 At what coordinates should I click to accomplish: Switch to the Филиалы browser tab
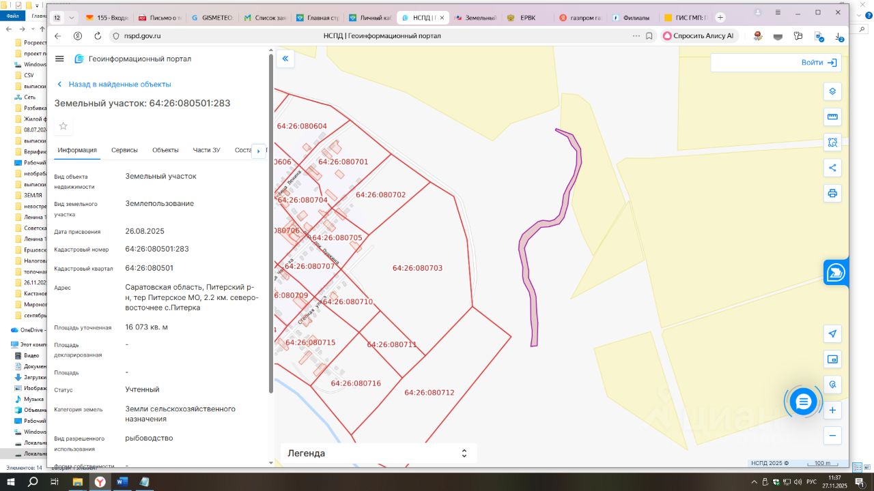pos(630,18)
